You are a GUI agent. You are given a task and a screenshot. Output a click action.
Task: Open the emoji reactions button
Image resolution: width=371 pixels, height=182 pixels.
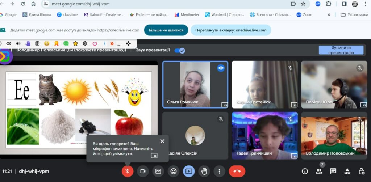click(174, 171)
